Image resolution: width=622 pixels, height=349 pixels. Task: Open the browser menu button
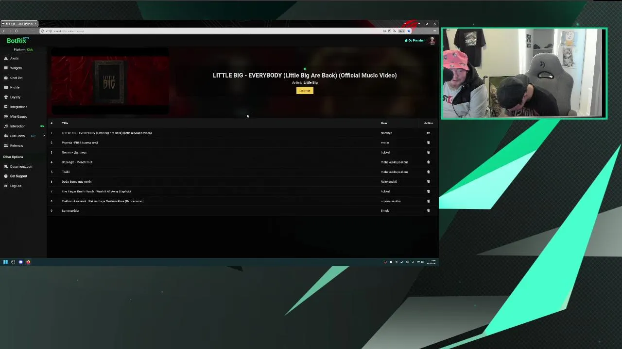click(x=434, y=31)
